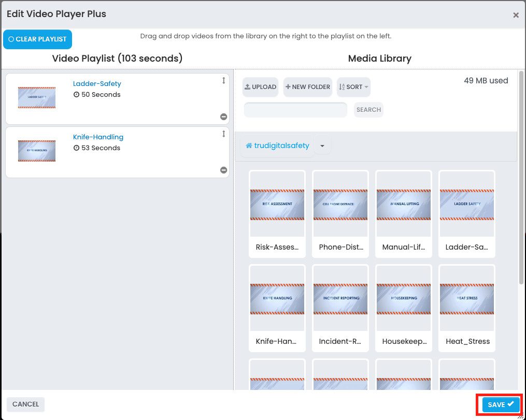Focus the media library search field
Viewport: 526px width, 420px height.
pos(295,110)
